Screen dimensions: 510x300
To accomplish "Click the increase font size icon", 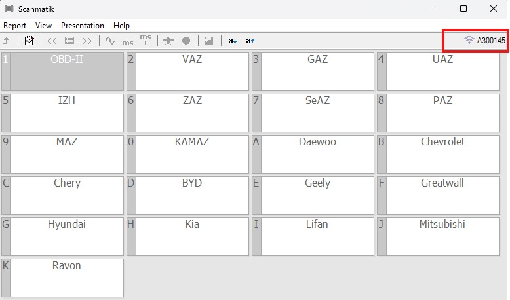I will click(x=250, y=41).
